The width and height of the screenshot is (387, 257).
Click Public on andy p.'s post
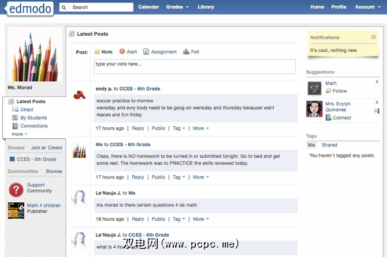click(158, 128)
